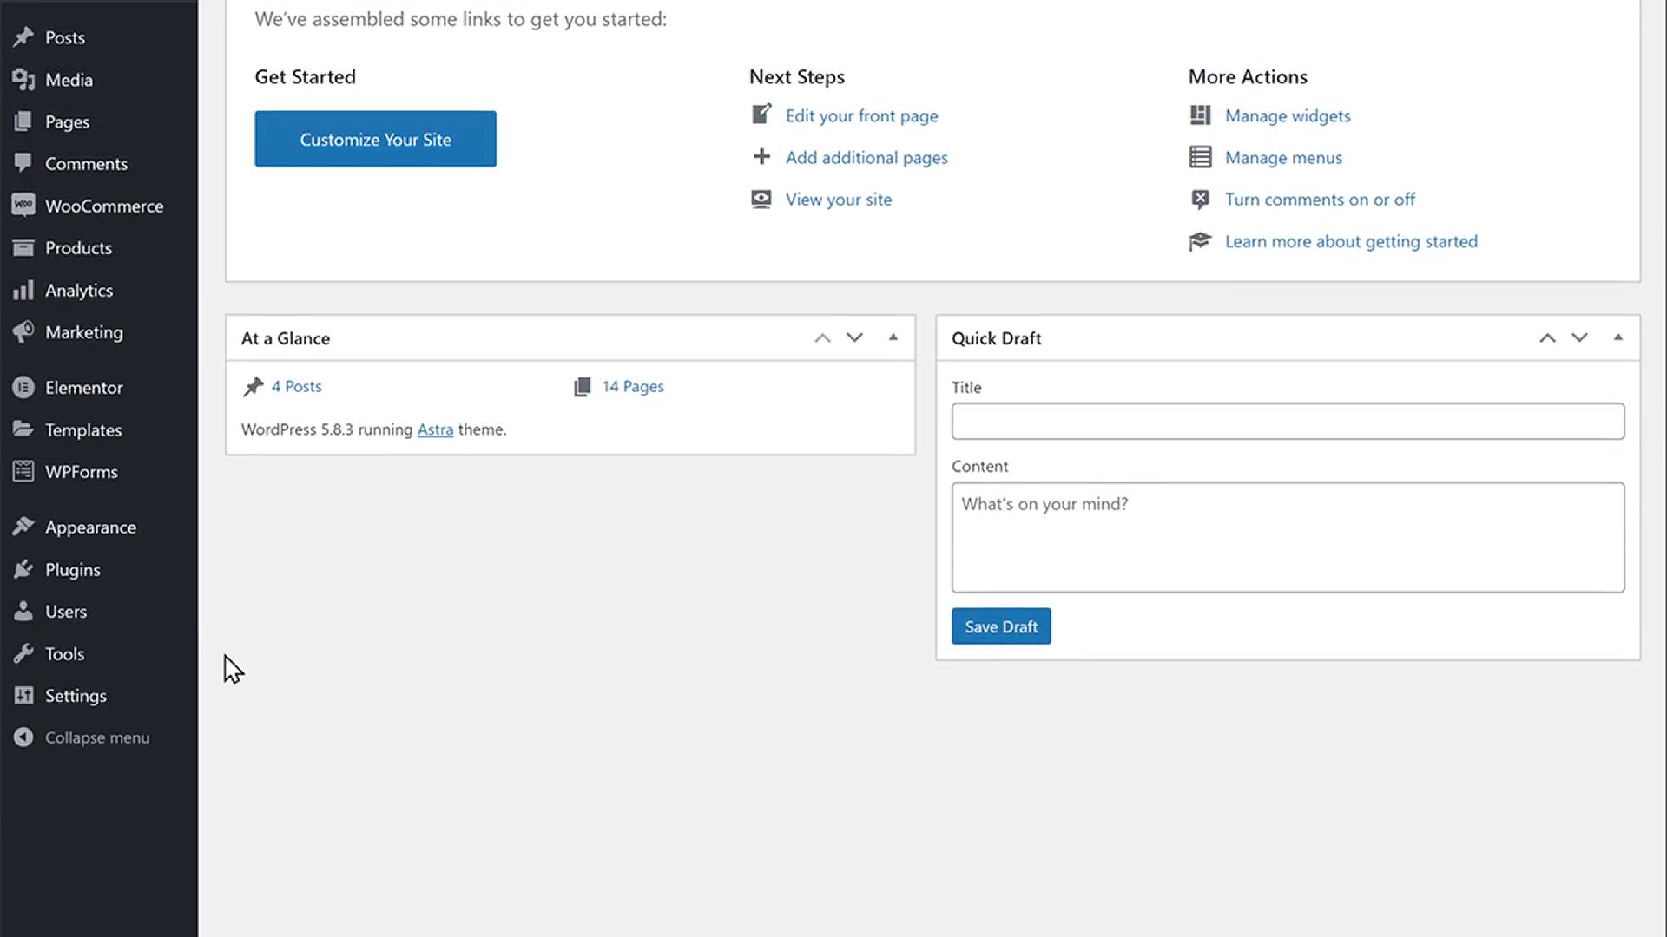Click the Elementor circle icon

click(x=23, y=388)
